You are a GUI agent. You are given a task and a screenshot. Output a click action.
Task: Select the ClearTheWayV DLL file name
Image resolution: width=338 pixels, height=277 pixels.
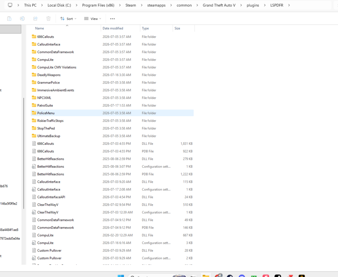(x=48, y=205)
